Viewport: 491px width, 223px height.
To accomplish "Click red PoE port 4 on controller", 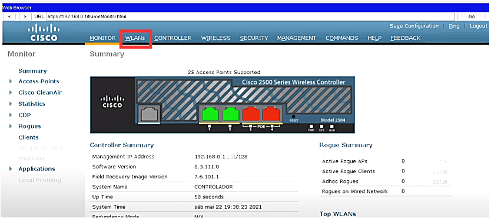I will click(x=272, y=114).
